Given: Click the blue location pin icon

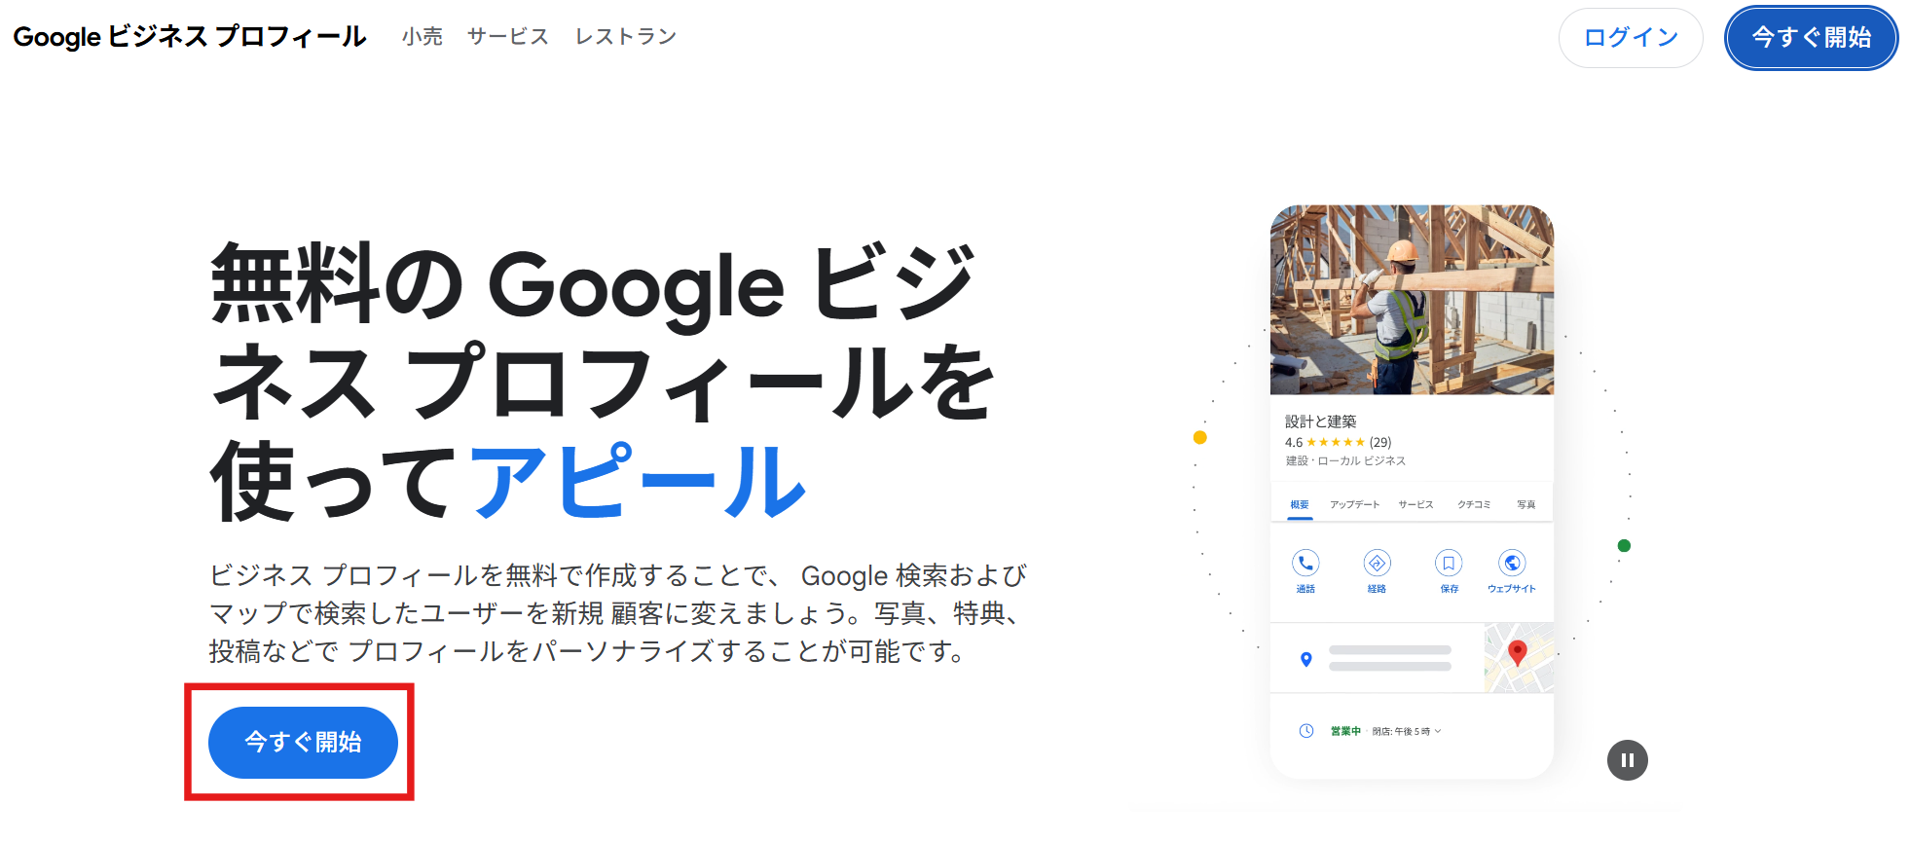Looking at the screenshot, I should click(x=1306, y=660).
